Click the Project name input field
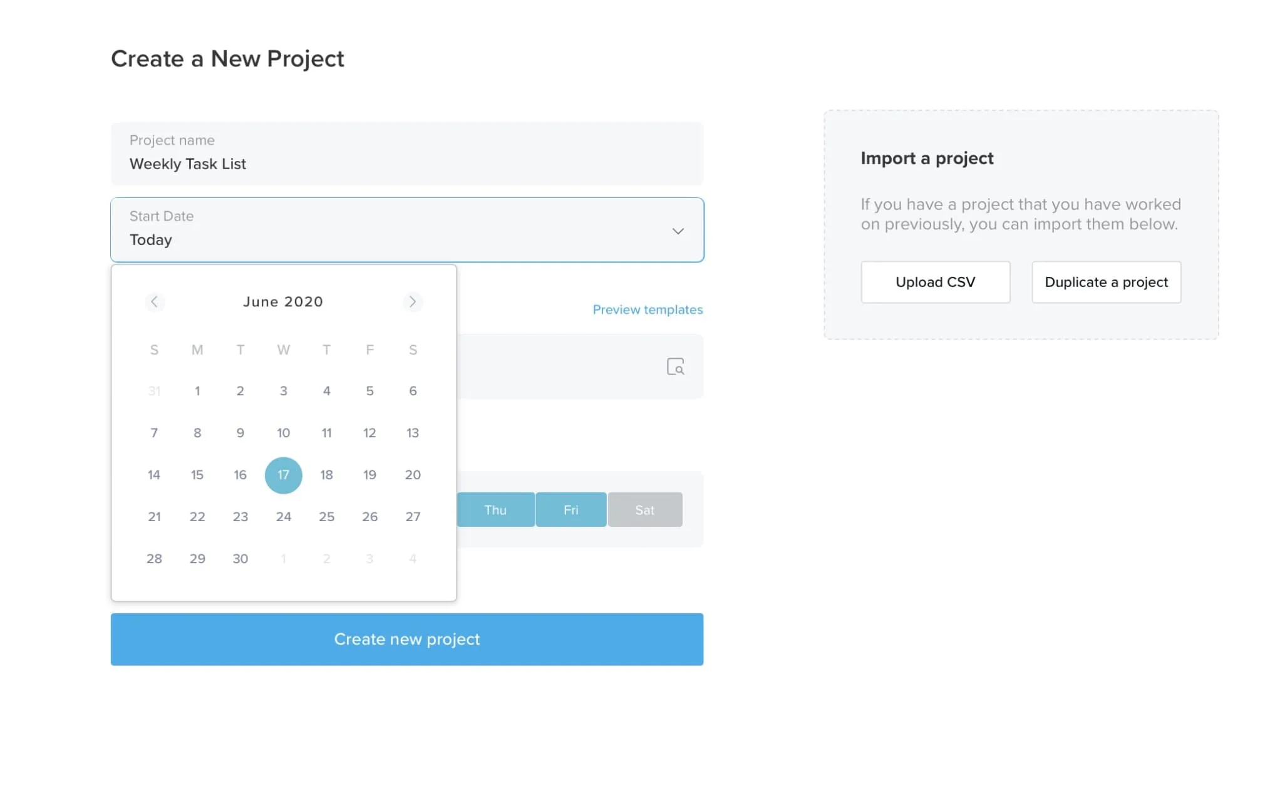 pyautogui.click(x=406, y=153)
